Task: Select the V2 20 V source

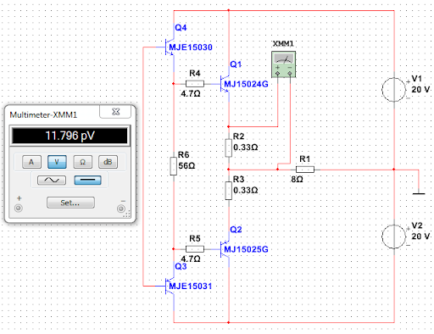Action: click(394, 237)
